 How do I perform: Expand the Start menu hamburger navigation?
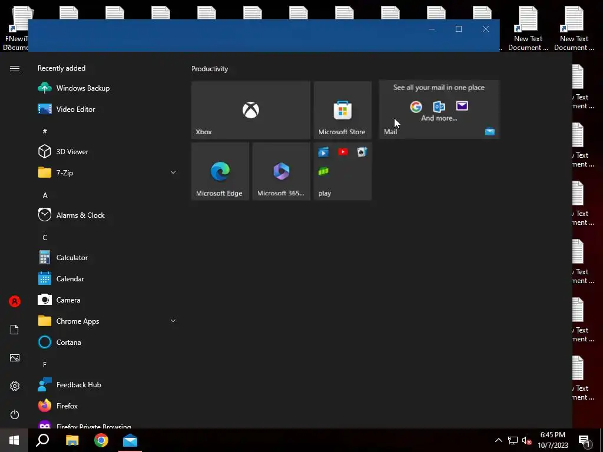pos(15,68)
